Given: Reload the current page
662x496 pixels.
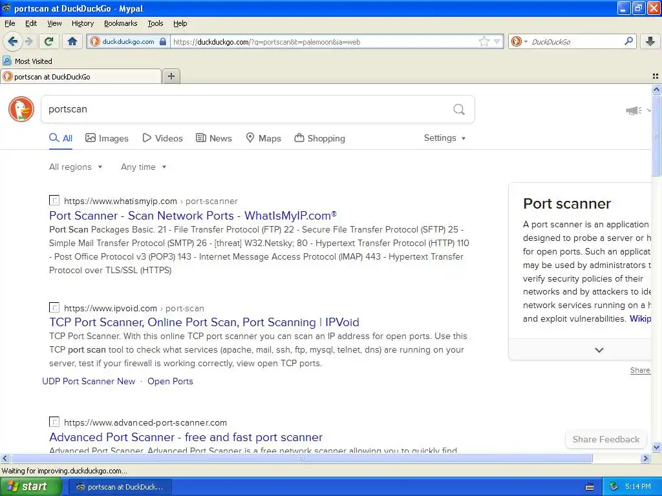Looking at the screenshot, I should click(x=49, y=41).
